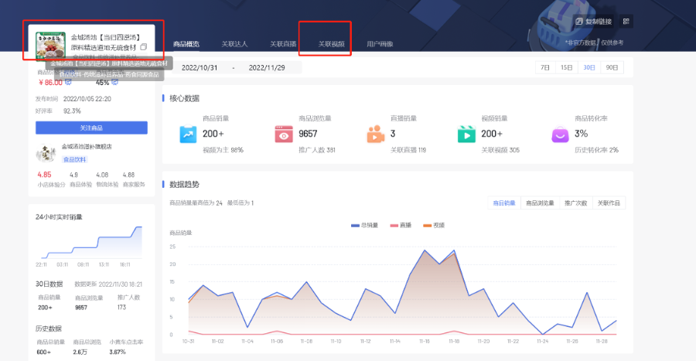
Task: Open the 金城汤池滋补旗舰店 shop name link
Action: pos(87,146)
